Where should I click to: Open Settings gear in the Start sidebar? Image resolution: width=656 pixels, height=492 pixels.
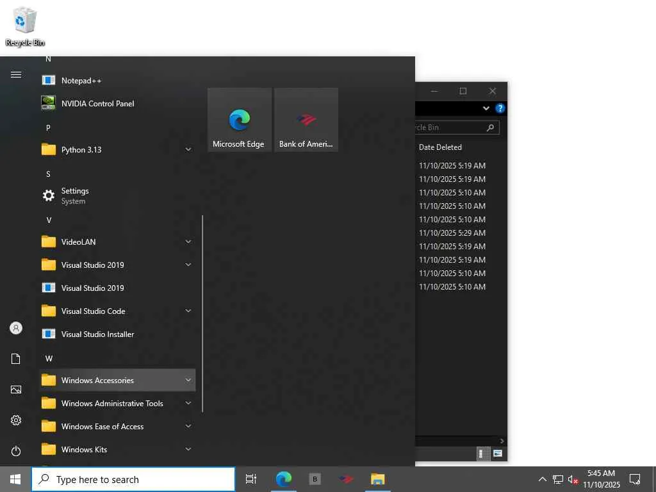(16, 420)
